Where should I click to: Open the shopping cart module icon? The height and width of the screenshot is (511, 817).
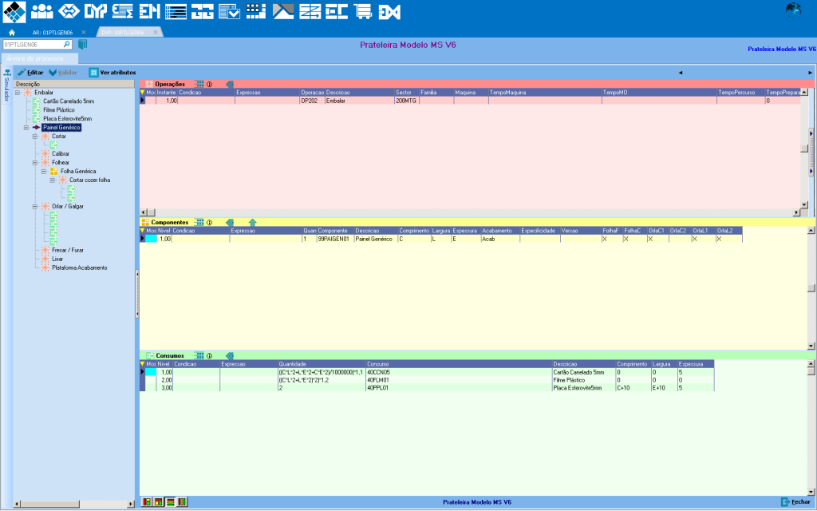[363, 11]
